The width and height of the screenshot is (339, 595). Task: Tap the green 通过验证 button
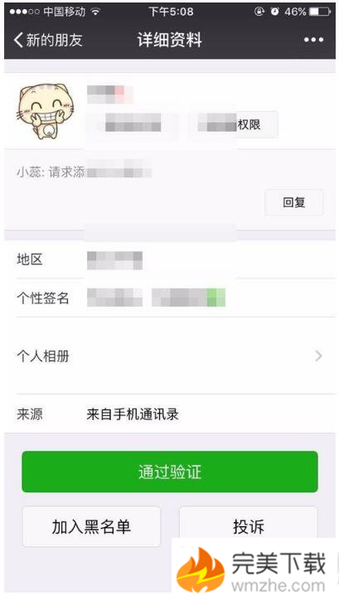[170, 472]
